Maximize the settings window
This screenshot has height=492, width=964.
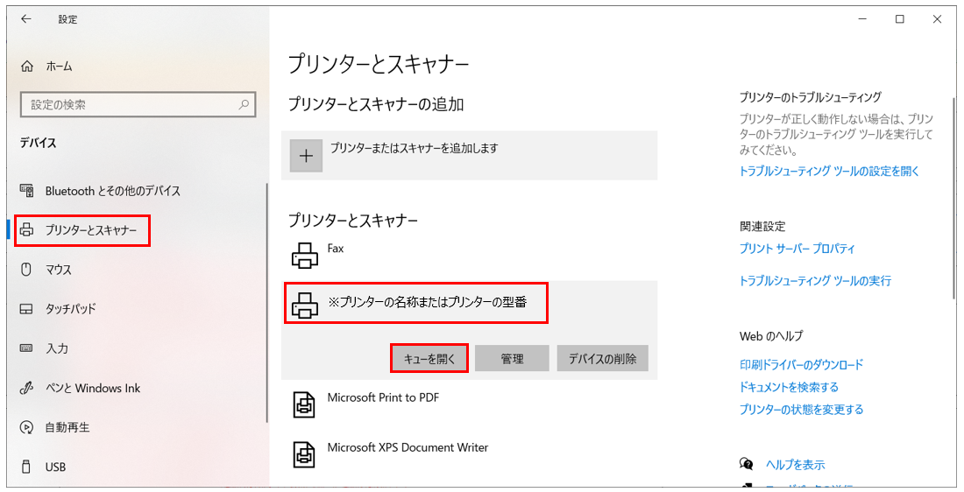[899, 19]
